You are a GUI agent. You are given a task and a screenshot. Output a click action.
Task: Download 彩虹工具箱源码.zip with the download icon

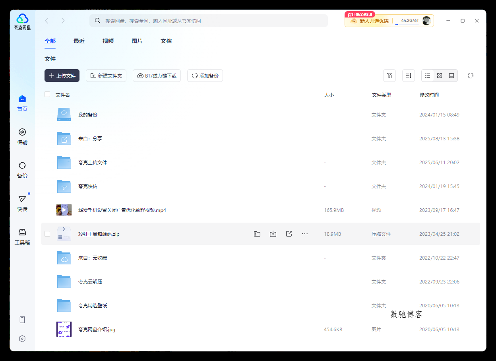273,234
